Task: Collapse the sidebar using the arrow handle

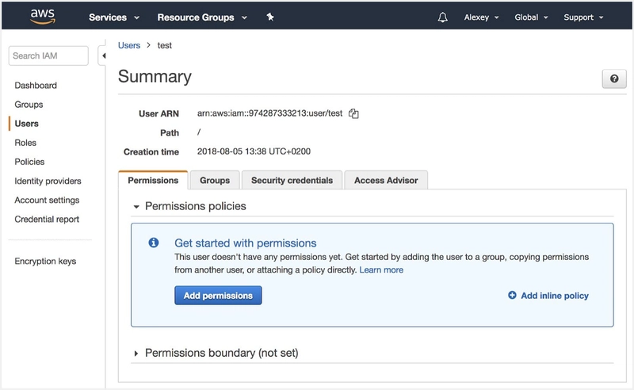Action: [103, 56]
